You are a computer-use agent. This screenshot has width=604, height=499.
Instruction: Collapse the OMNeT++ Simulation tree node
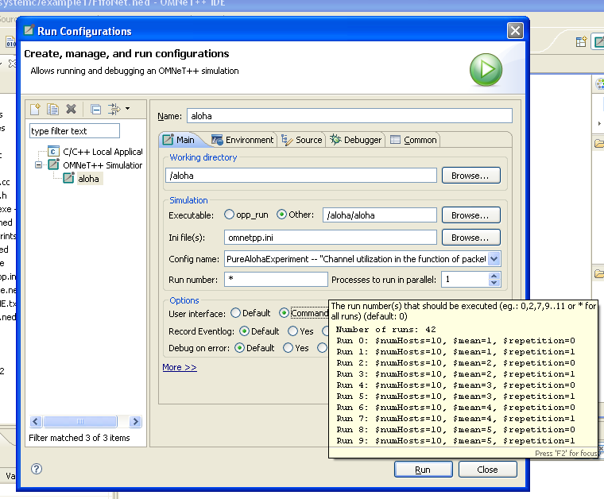(x=38, y=164)
